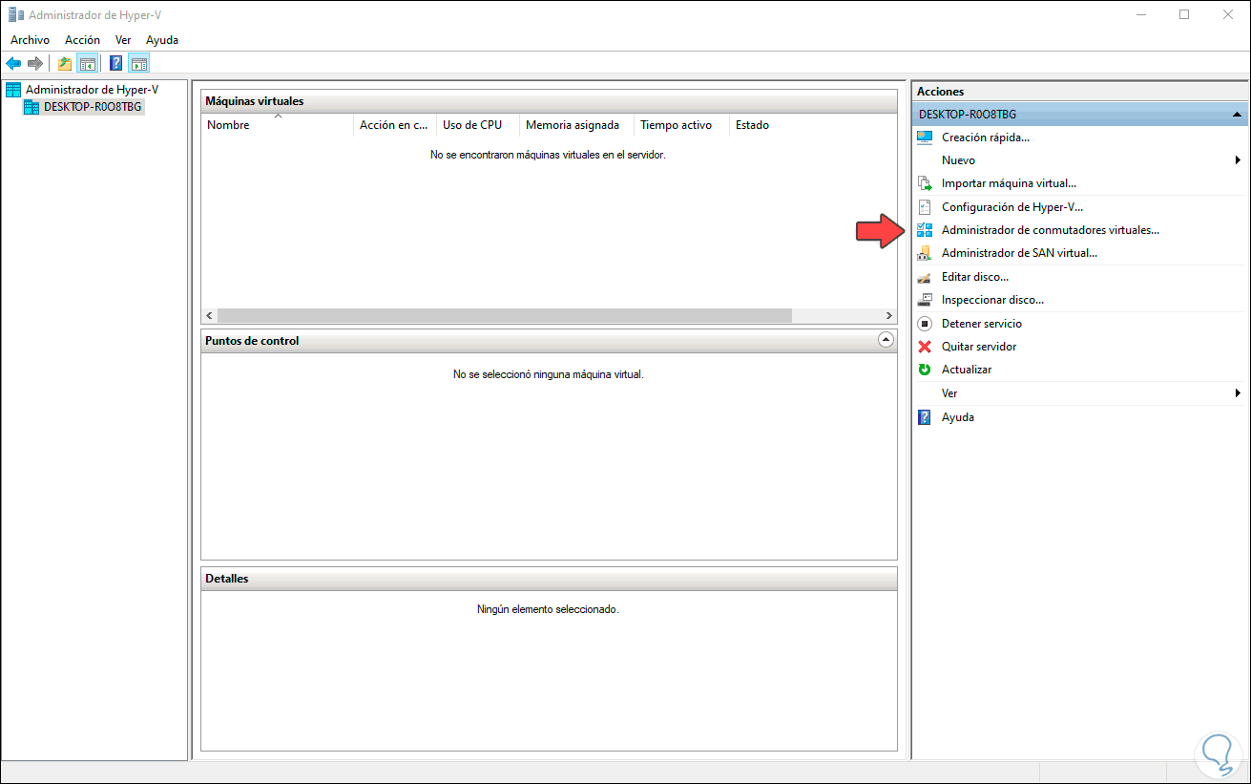The height and width of the screenshot is (784, 1251).
Task: Click the Uso de CPU column header
Action: (x=478, y=125)
